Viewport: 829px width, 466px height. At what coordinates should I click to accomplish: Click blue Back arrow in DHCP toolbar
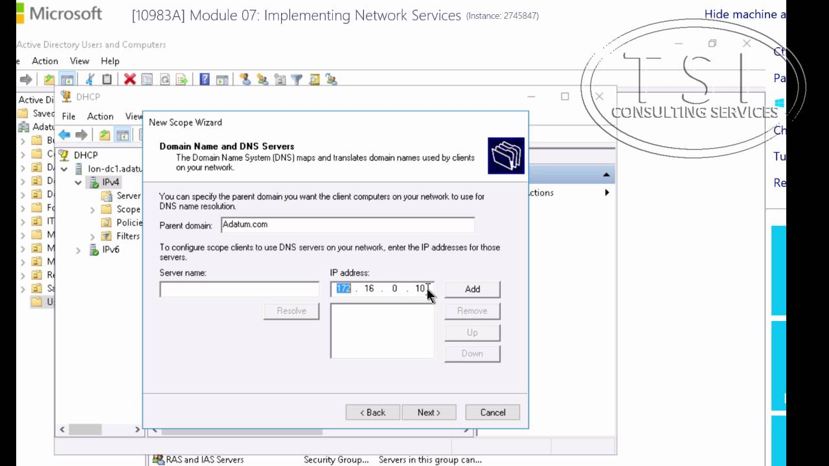click(x=64, y=135)
